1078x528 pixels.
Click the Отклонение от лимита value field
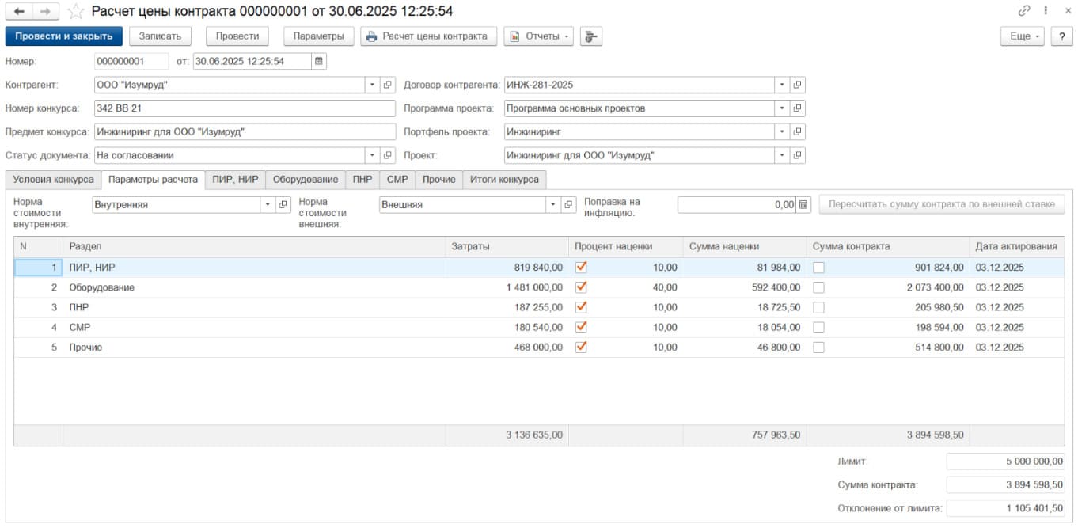click(x=1006, y=508)
